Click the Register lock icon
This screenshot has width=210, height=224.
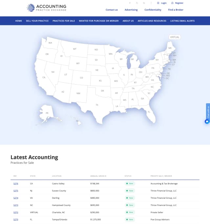pyautogui.click(x=173, y=3)
